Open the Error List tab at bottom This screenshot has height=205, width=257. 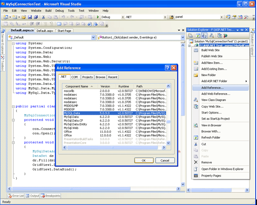[x=16, y=196]
